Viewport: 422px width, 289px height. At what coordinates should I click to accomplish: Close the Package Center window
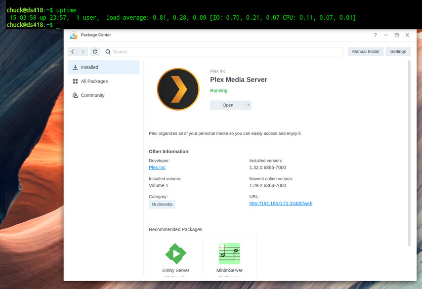[407, 35]
